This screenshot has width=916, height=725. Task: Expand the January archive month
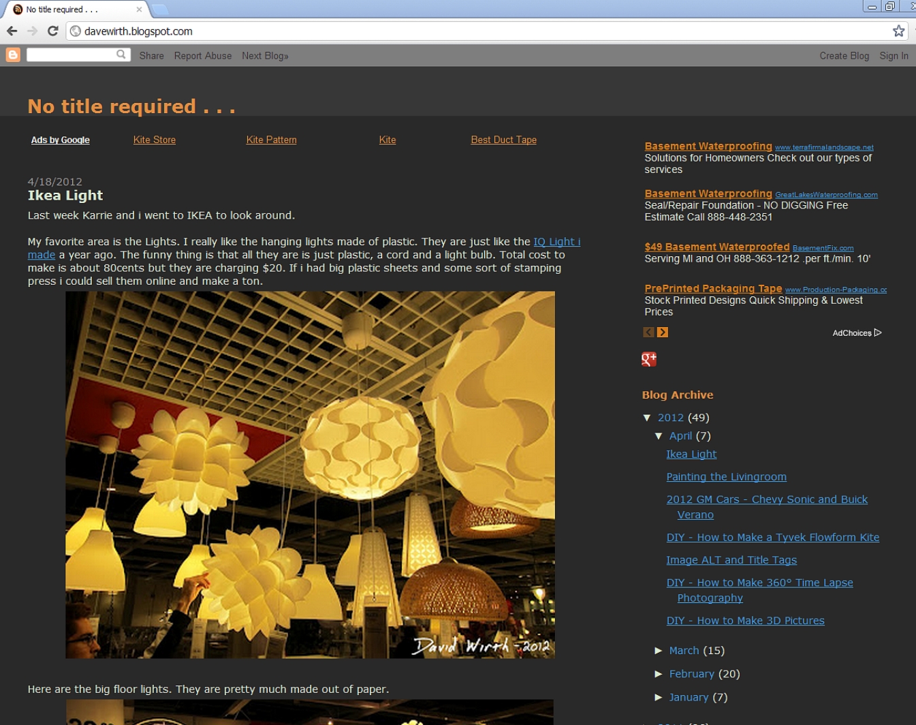[659, 697]
